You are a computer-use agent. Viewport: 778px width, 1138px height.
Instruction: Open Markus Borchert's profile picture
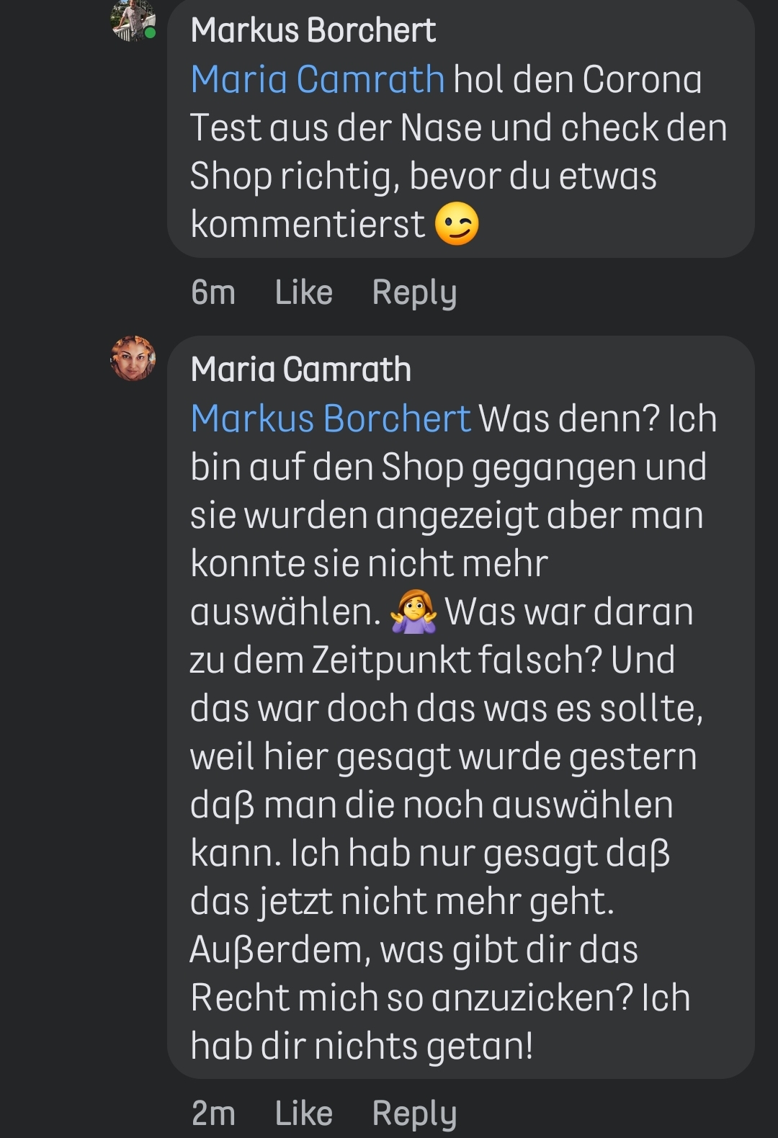click(132, 20)
